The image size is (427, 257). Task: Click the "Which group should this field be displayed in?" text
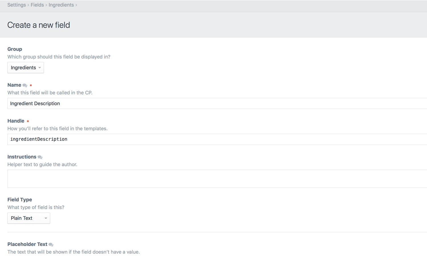tap(59, 57)
